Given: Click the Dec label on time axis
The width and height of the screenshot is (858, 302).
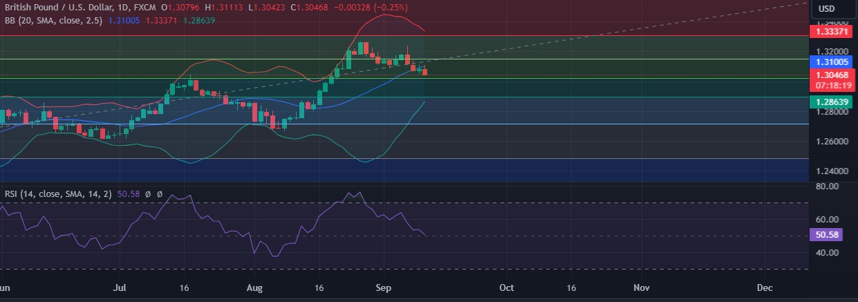Looking at the screenshot, I should (x=764, y=287).
